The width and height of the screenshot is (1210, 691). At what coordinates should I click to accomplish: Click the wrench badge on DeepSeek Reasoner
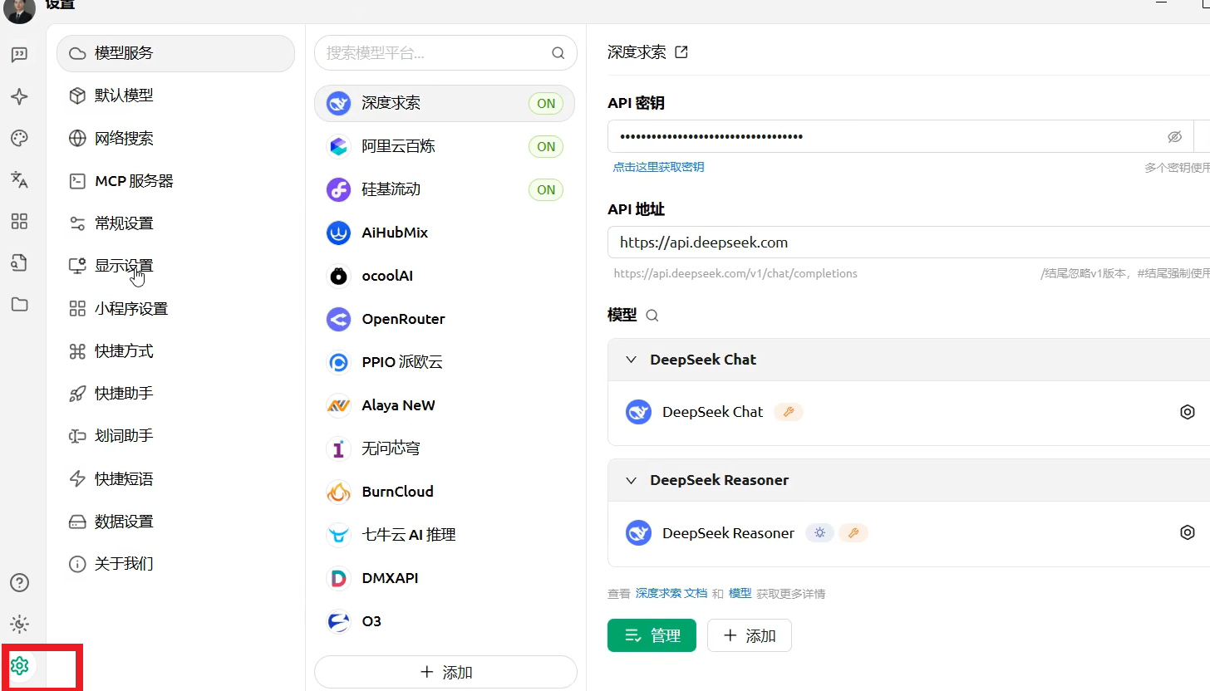853,533
